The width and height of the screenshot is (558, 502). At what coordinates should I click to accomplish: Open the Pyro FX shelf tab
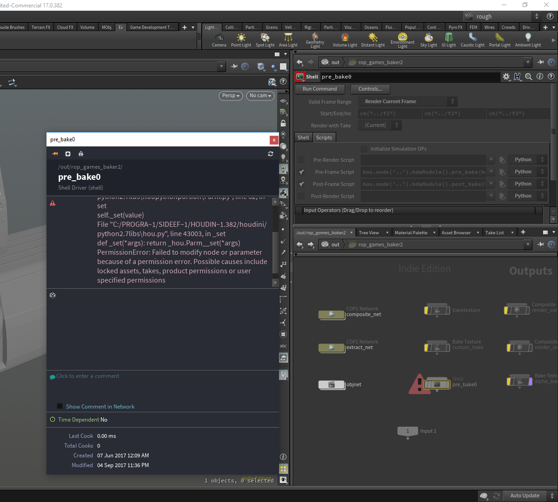coord(455,27)
